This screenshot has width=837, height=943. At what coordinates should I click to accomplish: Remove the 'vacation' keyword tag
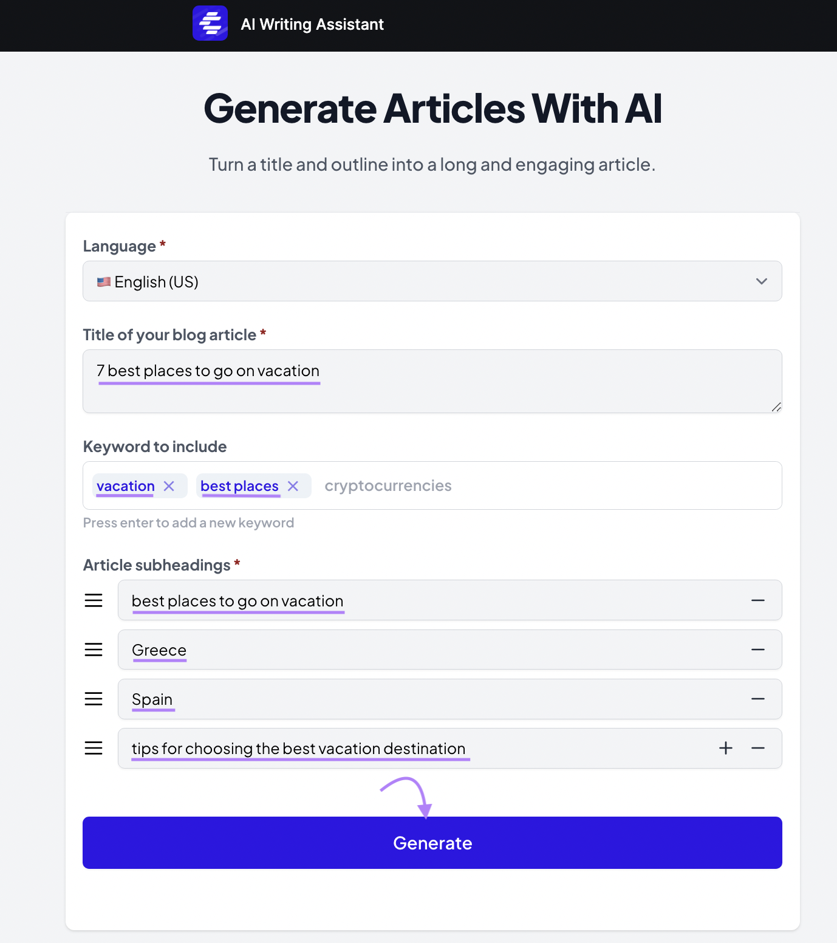click(169, 486)
